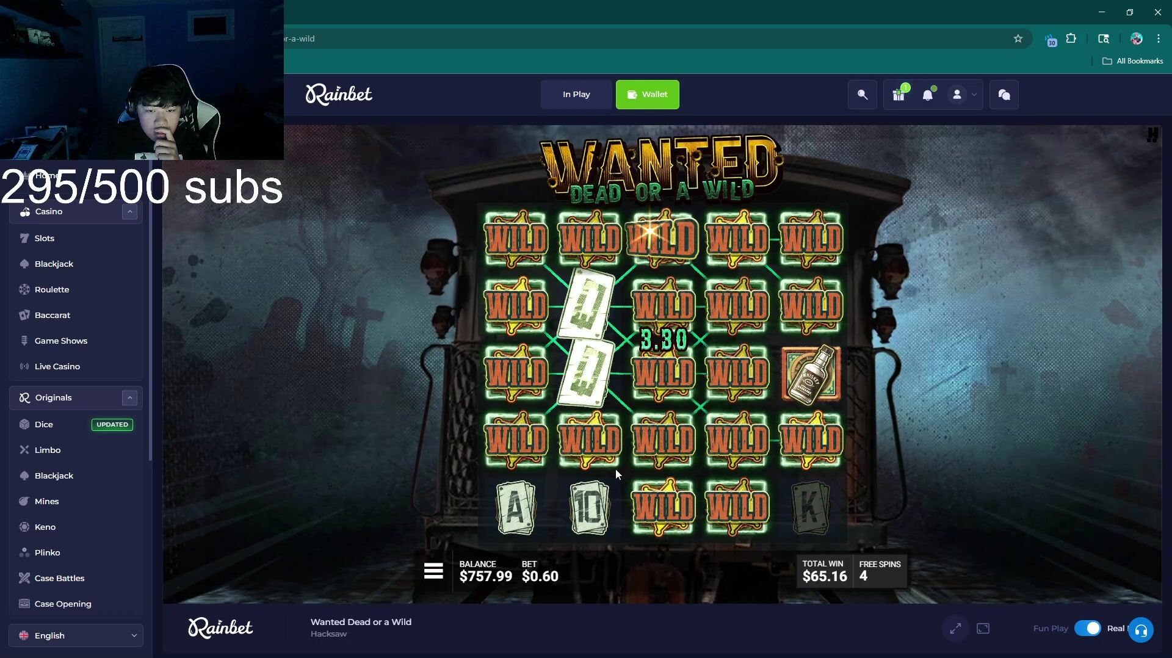This screenshot has width=1172, height=658.
Task: Click the In Play button
Action: 576,95
